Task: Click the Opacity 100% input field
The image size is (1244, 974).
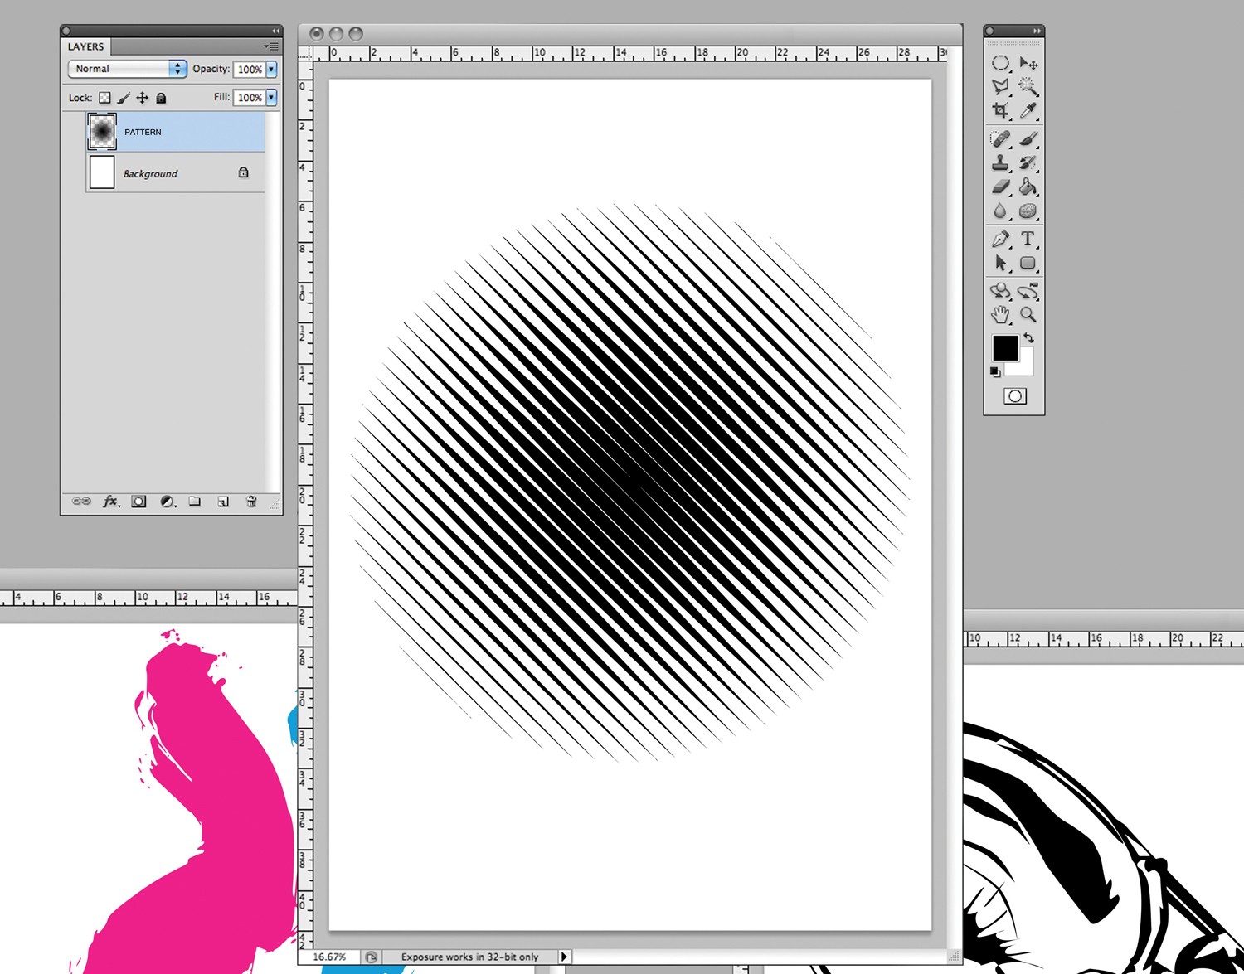Action: click(250, 70)
